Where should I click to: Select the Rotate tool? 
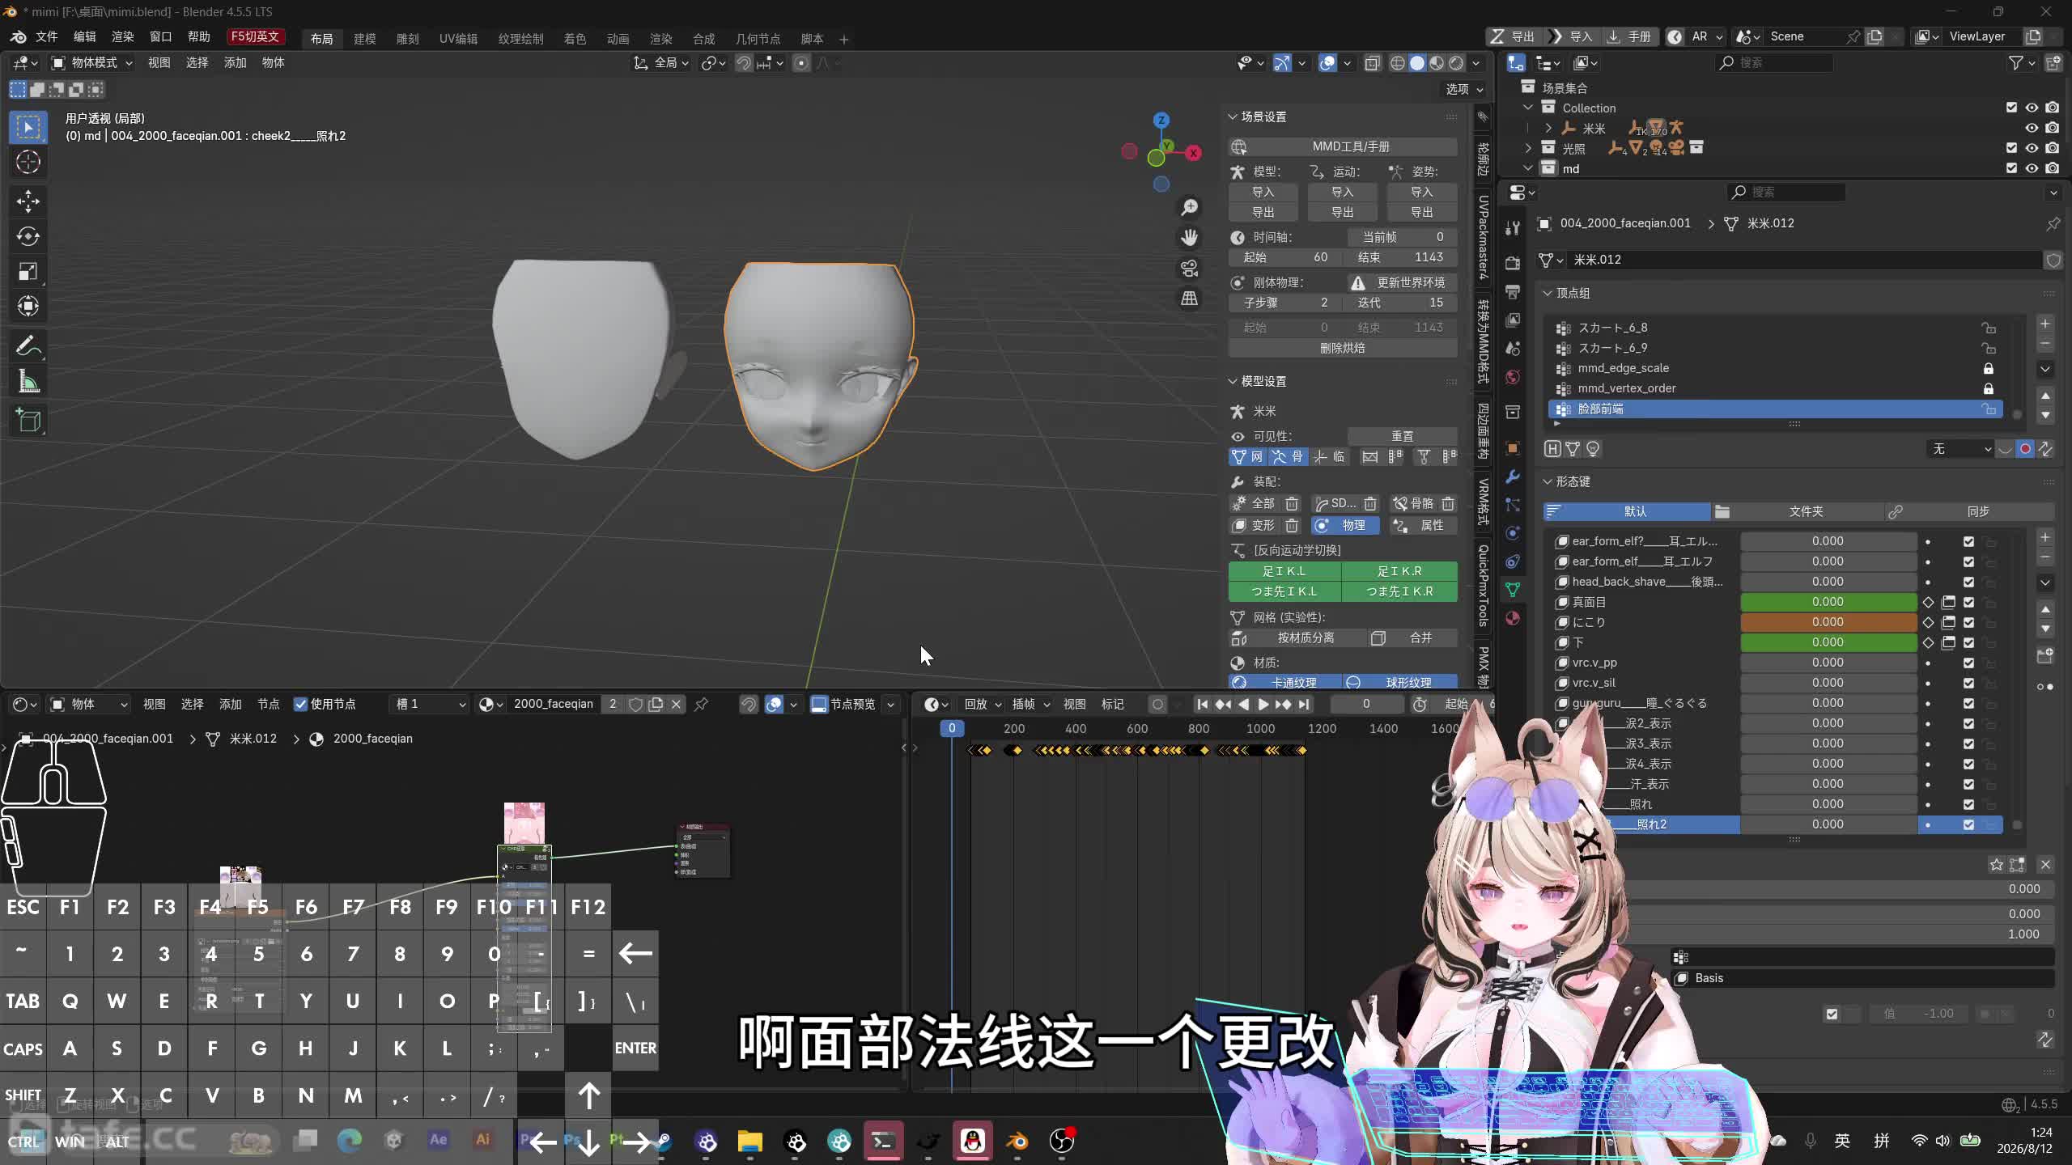click(x=28, y=236)
